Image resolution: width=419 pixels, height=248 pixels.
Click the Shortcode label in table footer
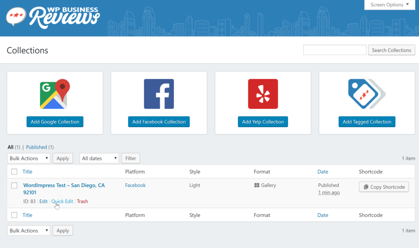(371, 215)
